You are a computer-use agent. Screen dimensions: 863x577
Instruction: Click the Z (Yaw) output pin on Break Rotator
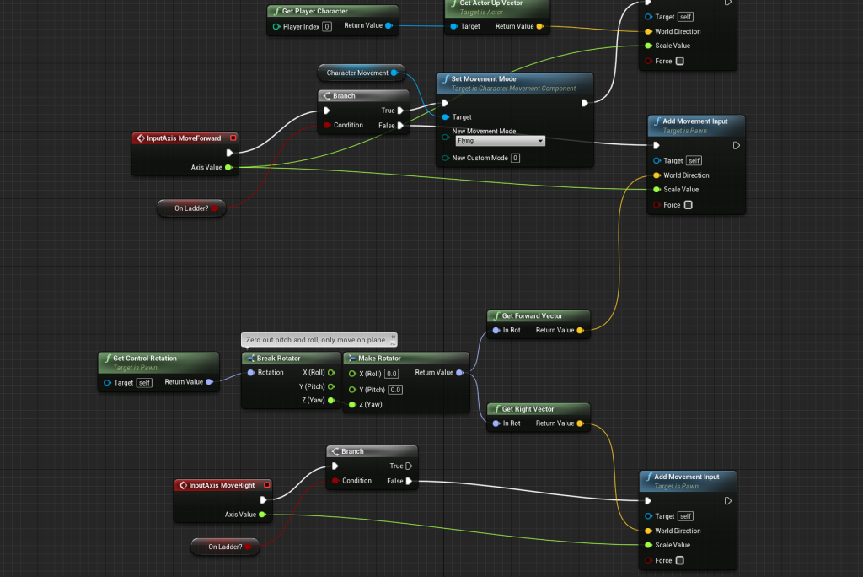(x=331, y=401)
